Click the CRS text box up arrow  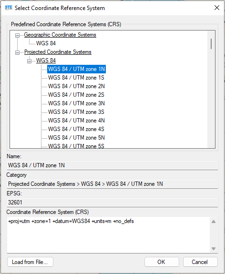[x=213, y=222]
